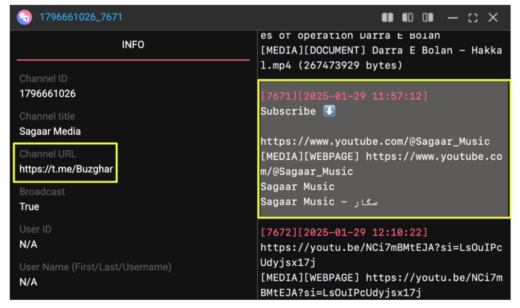520x308 pixels.
Task: Click the app logo icon in title bar
Action: tap(25, 17)
